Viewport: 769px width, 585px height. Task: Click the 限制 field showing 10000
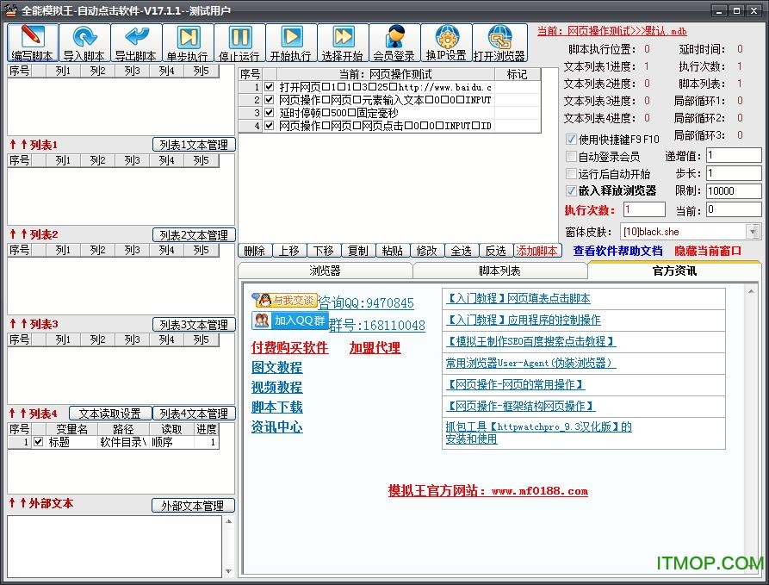pyautogui.click(x=734, y=190)
